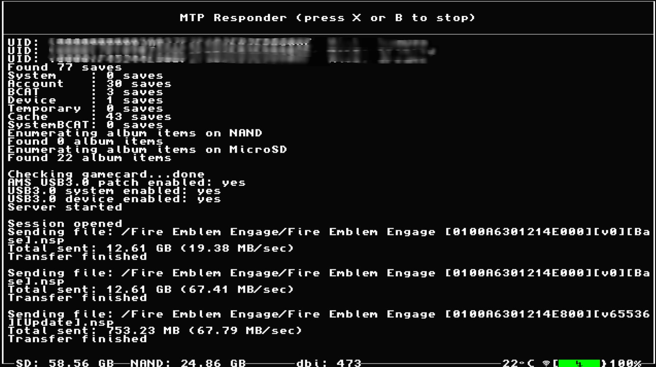
Task: Select the 'Cache : 43 saves' line
Action: click(x=89, y=117)
